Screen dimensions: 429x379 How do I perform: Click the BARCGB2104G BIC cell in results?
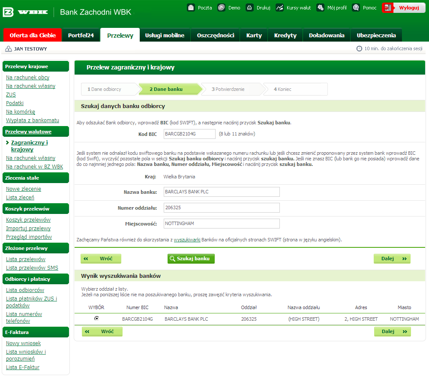click(x=137, y=319)
